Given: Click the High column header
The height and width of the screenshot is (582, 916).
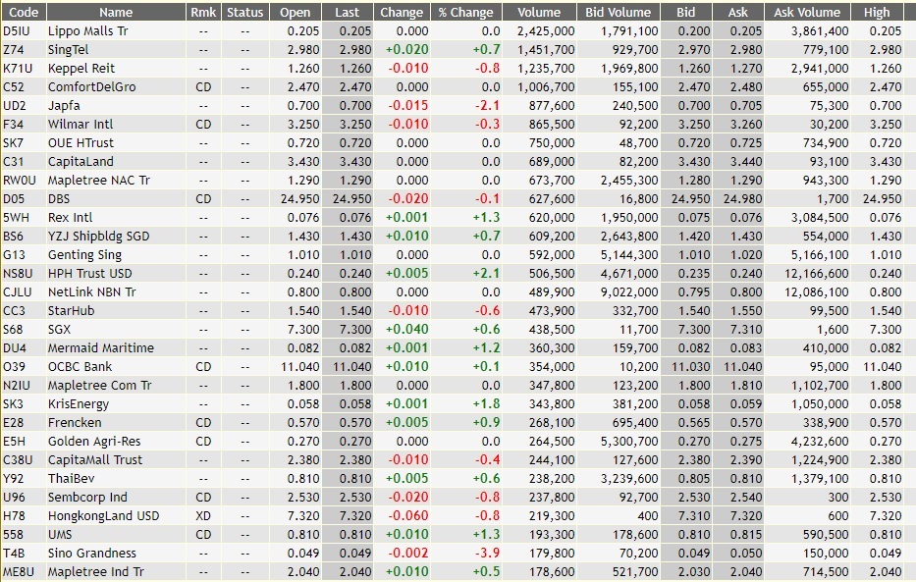Looking at the screenshot, I should [x=877, y=12].
